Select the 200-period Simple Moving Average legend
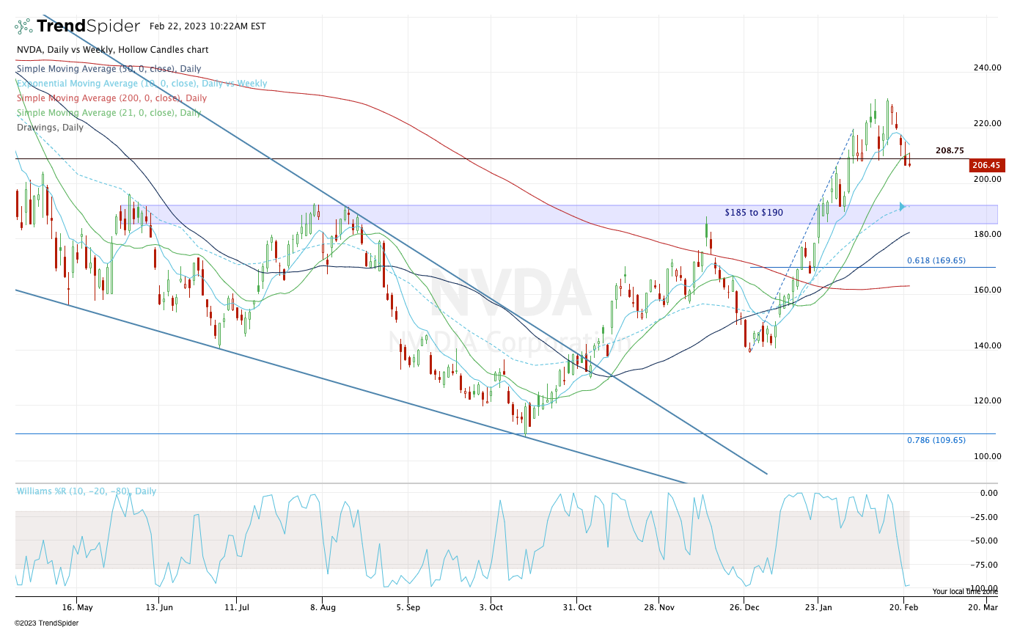Viewport: 1020px width, 630px height. pos(111,98)
